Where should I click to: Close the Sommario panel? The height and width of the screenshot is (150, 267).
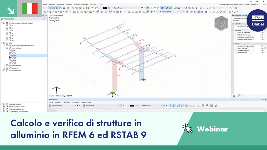(x=265, y=99)
